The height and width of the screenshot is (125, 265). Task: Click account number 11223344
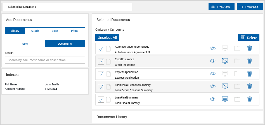tap(51, 89)
